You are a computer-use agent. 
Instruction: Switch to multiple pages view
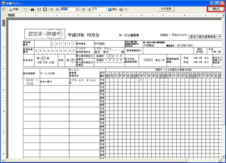coord(45,9)
